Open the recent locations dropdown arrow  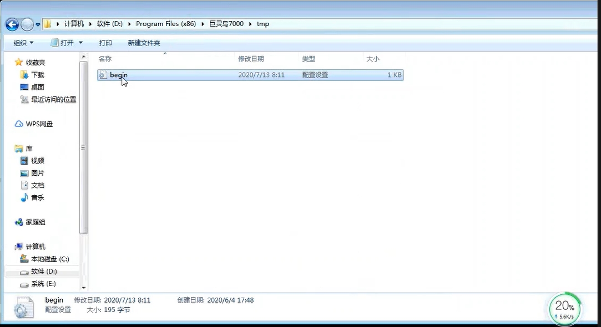coord(38,25)
